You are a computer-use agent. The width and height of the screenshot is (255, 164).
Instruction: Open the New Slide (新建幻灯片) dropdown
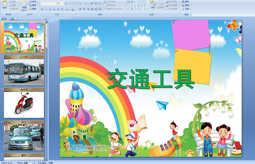tap(24, 9)
